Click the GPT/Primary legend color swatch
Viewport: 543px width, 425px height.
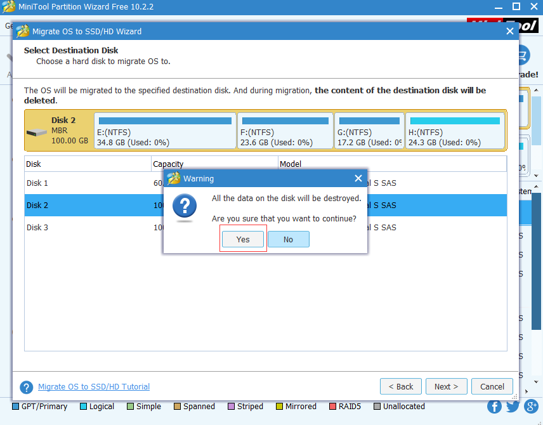(x=15, y=407)
